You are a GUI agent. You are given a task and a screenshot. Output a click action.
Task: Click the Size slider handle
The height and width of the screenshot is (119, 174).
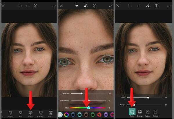(x=148, y=98)
